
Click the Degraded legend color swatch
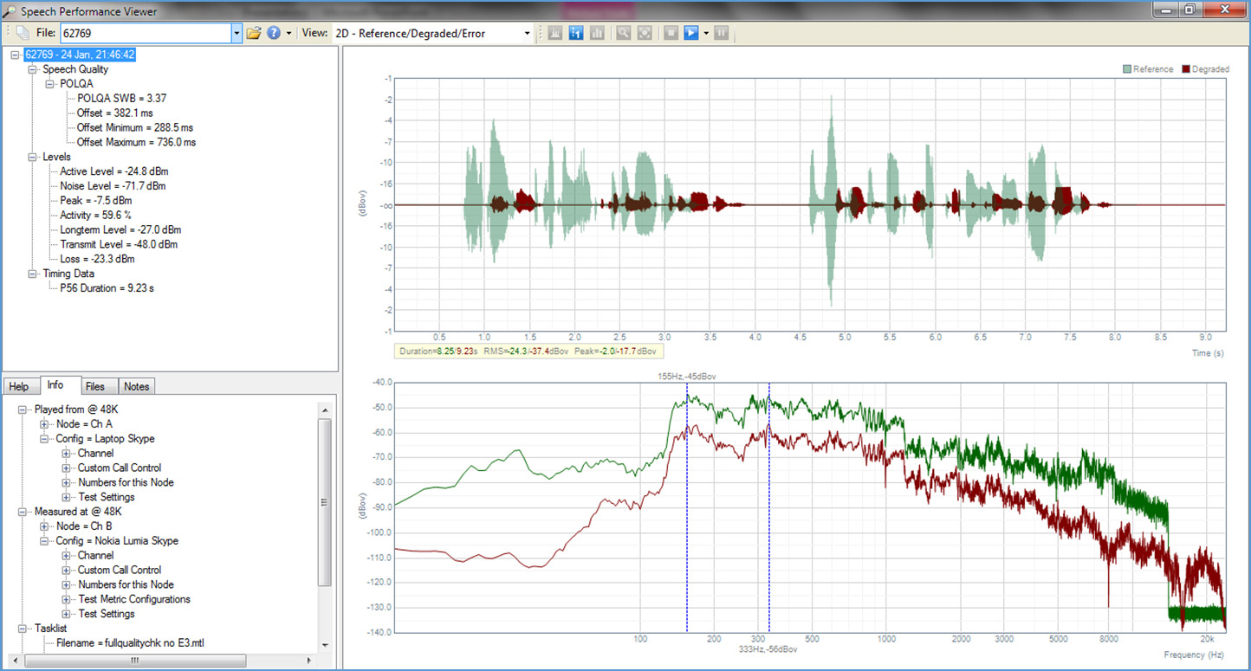[1185, 69]
